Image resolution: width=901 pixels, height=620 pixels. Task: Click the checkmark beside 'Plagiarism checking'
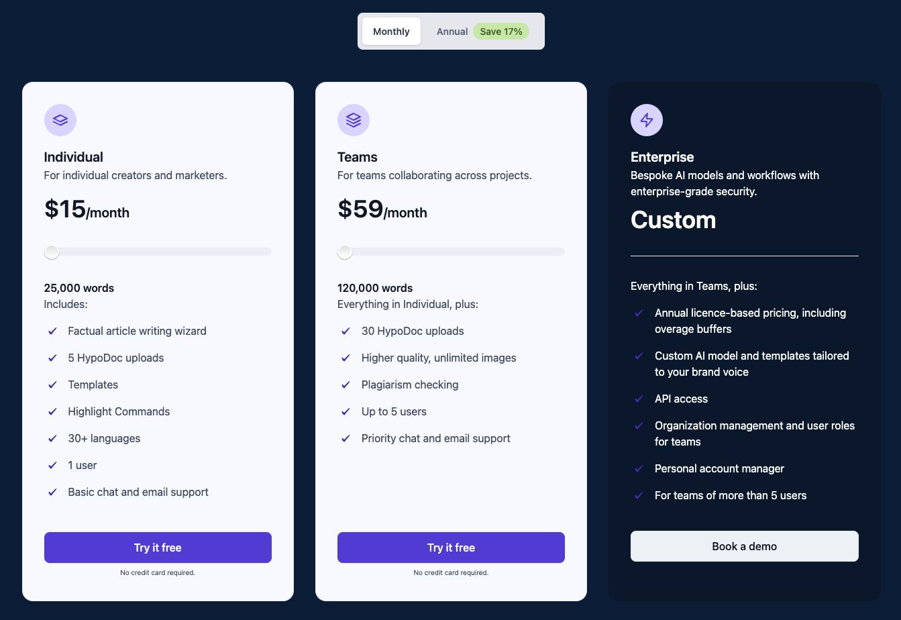click(x=346, y=384)
